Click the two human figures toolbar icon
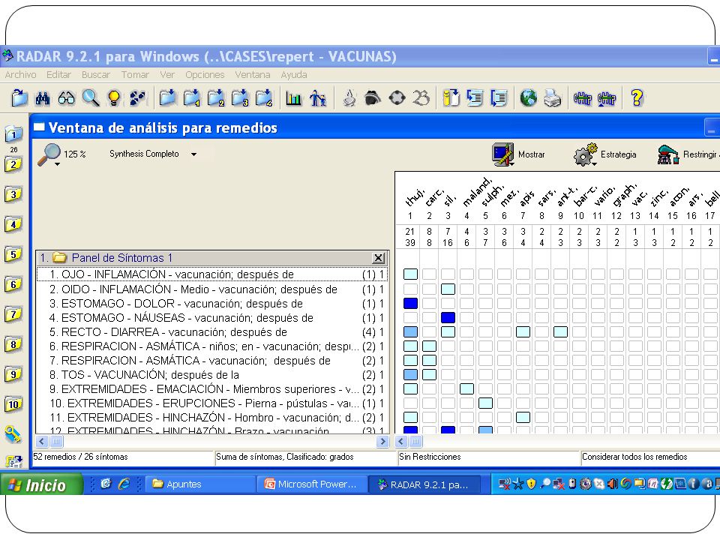Viewport: 720px width, 540px height. click(x=318, y=97)
